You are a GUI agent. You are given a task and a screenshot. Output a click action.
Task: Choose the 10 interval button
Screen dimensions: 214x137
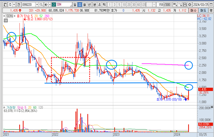[124, 5]
